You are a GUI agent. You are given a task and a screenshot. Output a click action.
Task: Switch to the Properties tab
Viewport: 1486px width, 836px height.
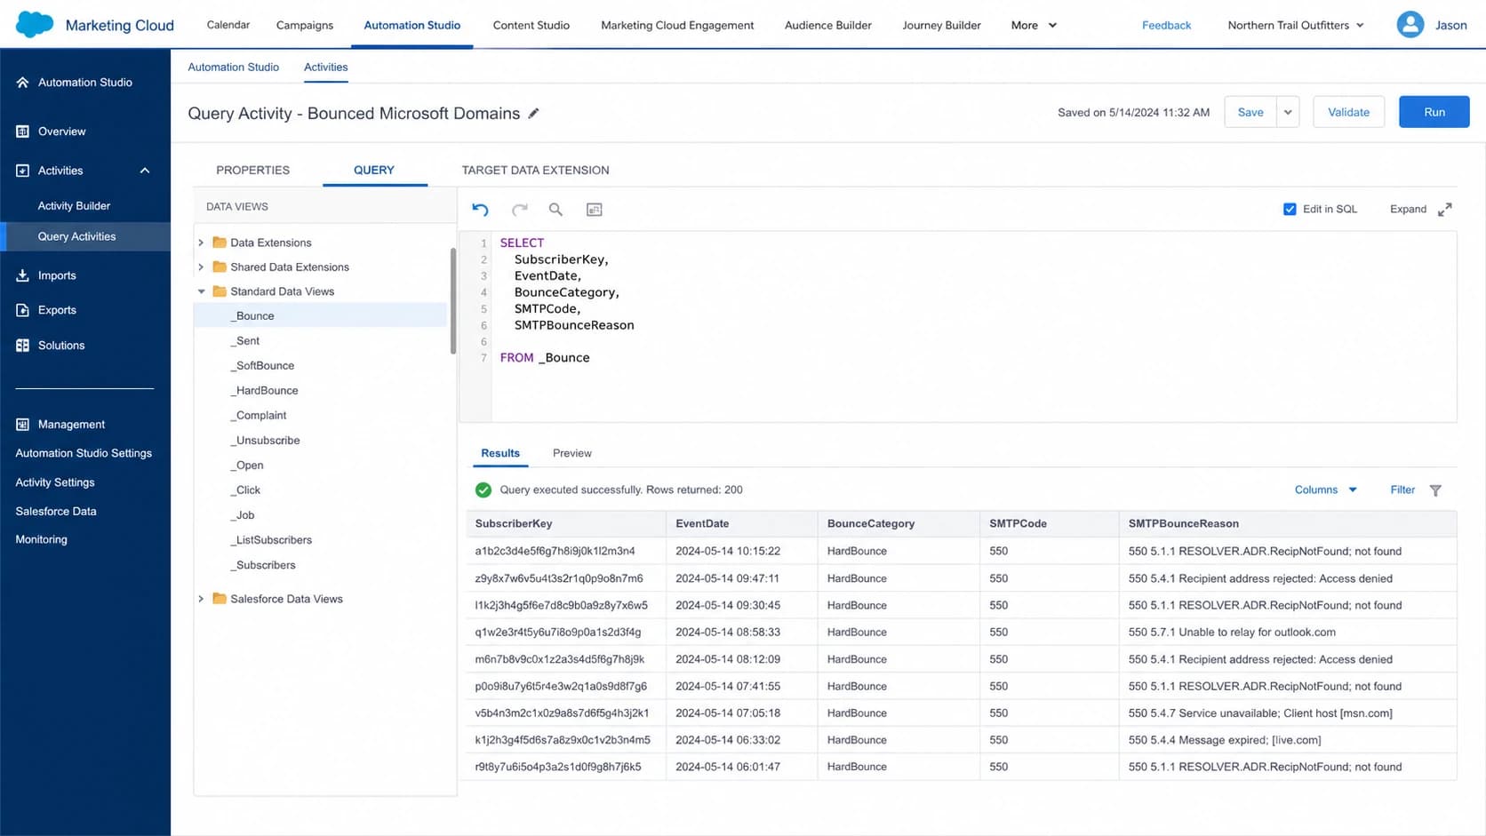click(x=252, y=170)
